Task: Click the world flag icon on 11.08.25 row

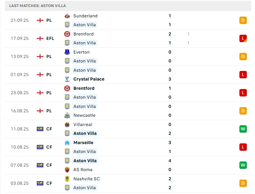Action: (x=40, y=129)
